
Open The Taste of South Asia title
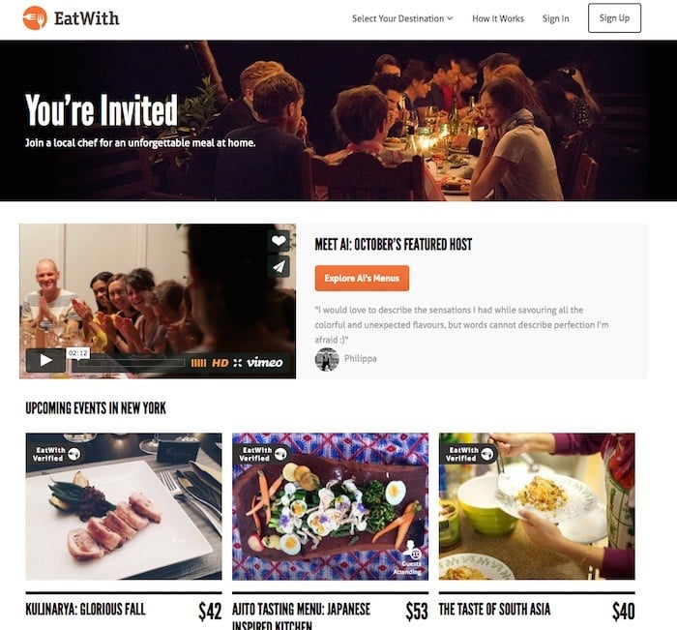(x=494, y=610)
